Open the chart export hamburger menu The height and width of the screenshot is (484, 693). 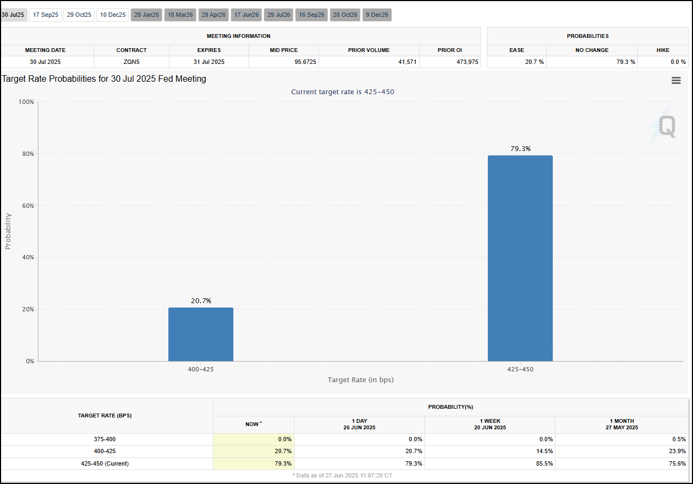click(676, 80)
